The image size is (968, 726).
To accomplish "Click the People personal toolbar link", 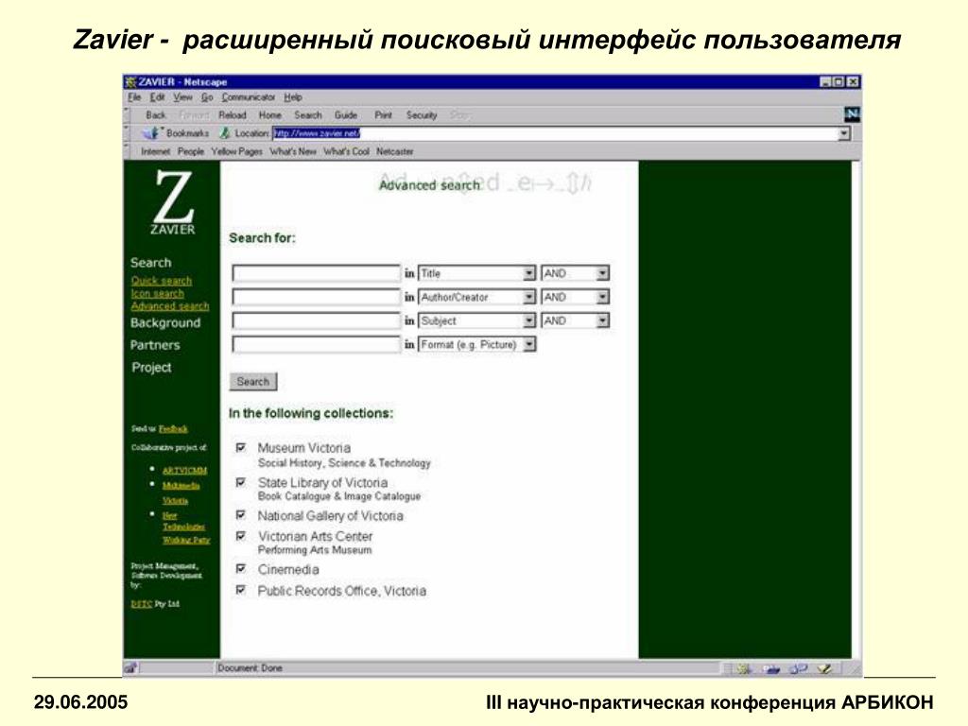I will [x=191, y=151].
